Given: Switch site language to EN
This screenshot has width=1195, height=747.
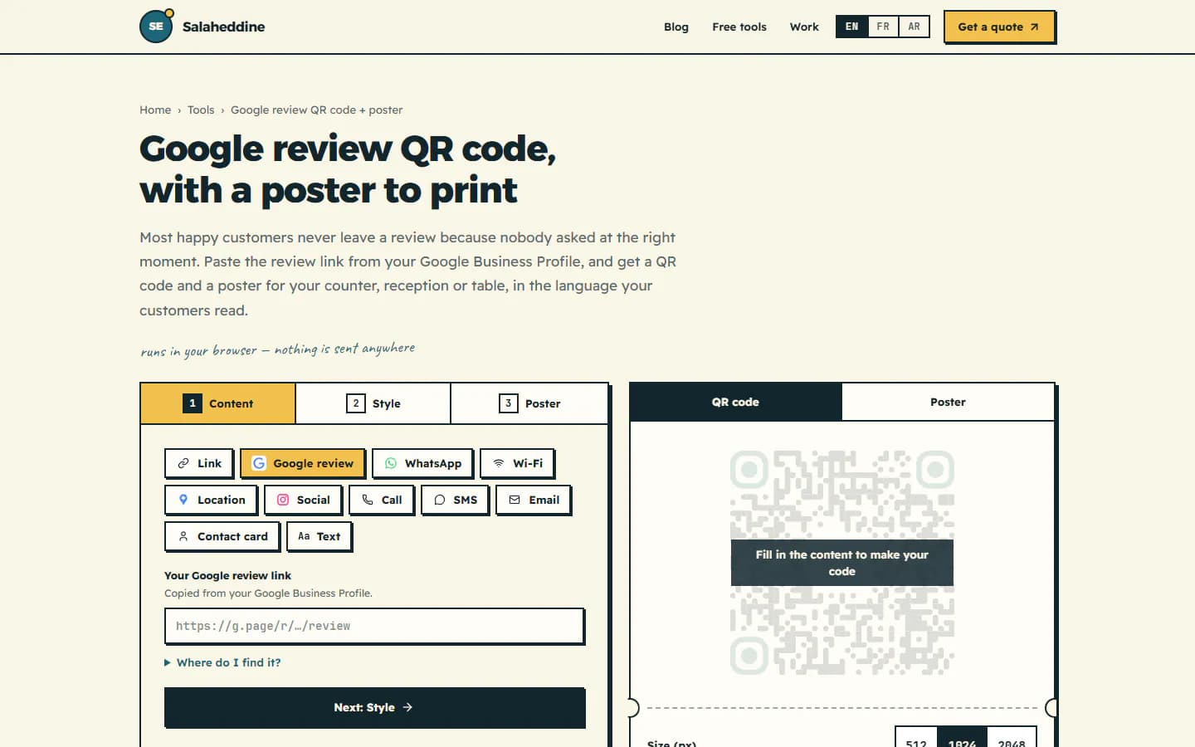Looking at the screenshot, I should [852, 27].
